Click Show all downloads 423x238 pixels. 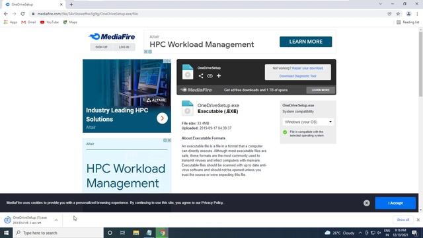403,219
